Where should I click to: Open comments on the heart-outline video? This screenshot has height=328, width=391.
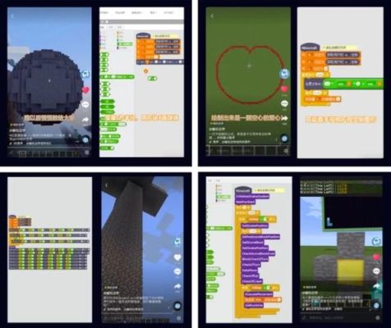[x=284, y=103]
